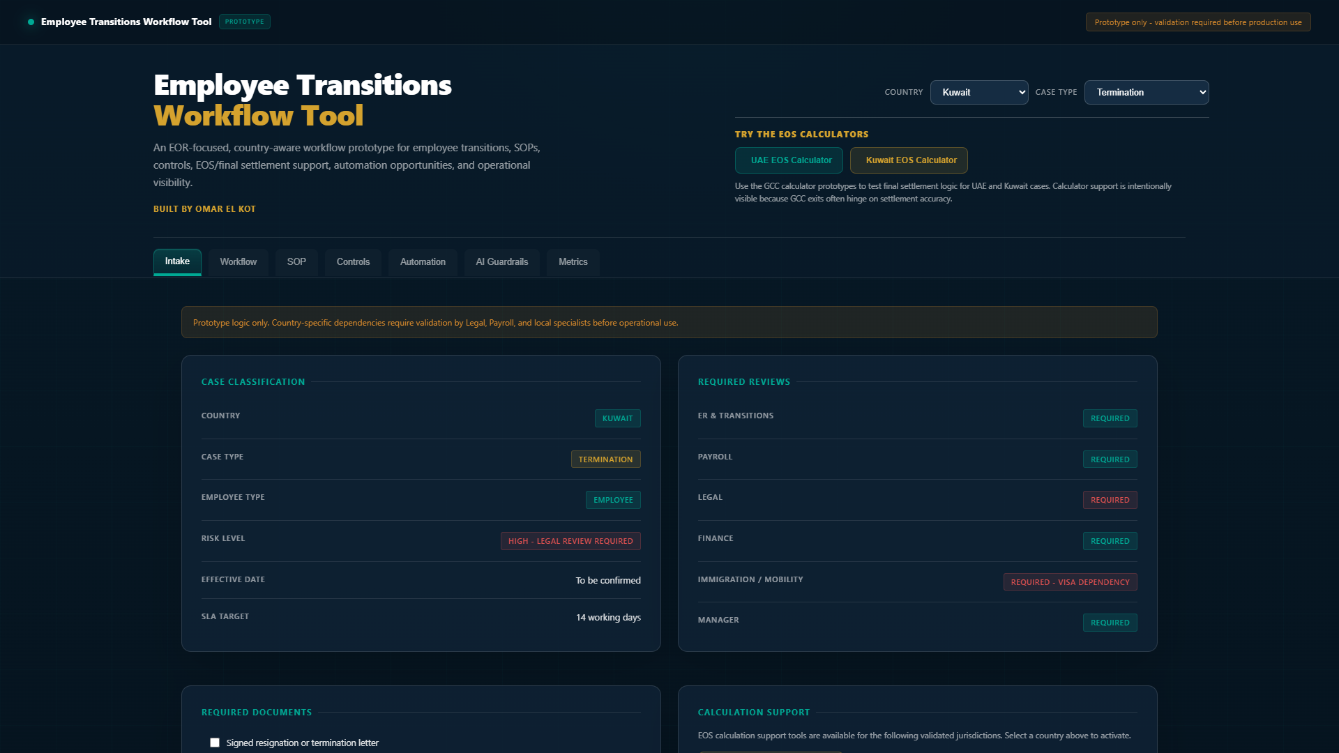Open the UAE EOS Calculator

789,160
